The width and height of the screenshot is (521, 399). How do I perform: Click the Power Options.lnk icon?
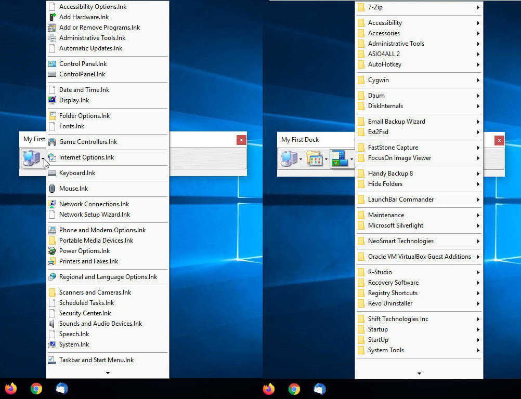point(52,251)
